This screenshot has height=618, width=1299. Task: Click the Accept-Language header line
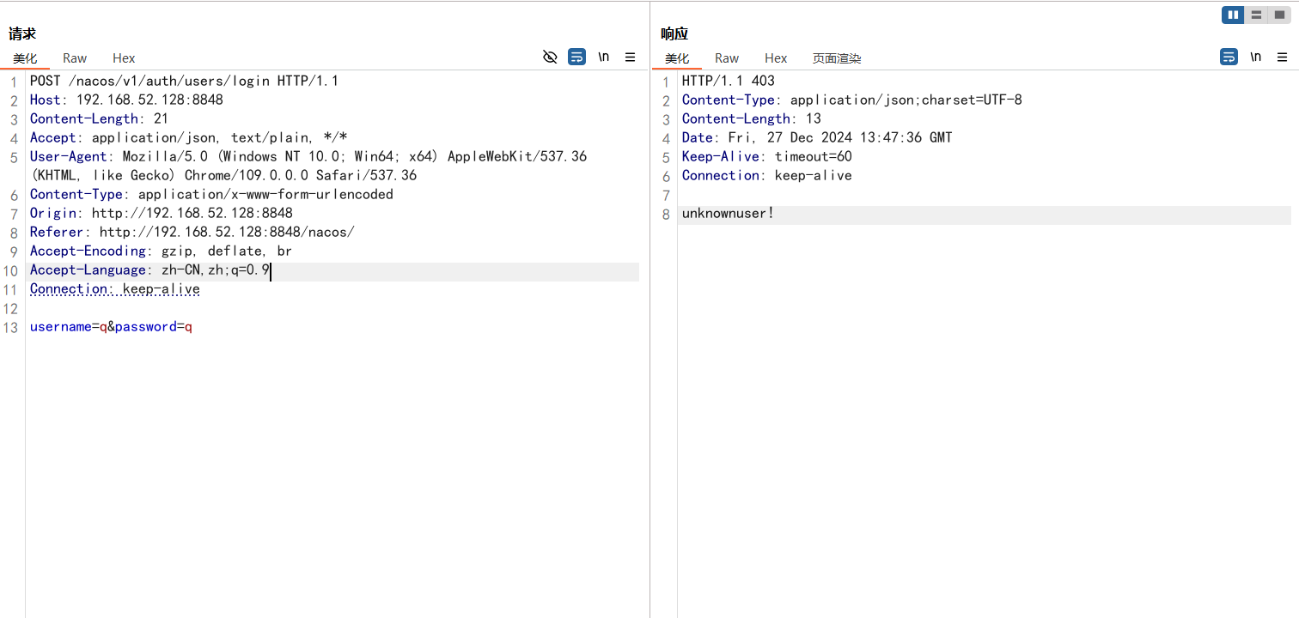[x=150, y=270]
